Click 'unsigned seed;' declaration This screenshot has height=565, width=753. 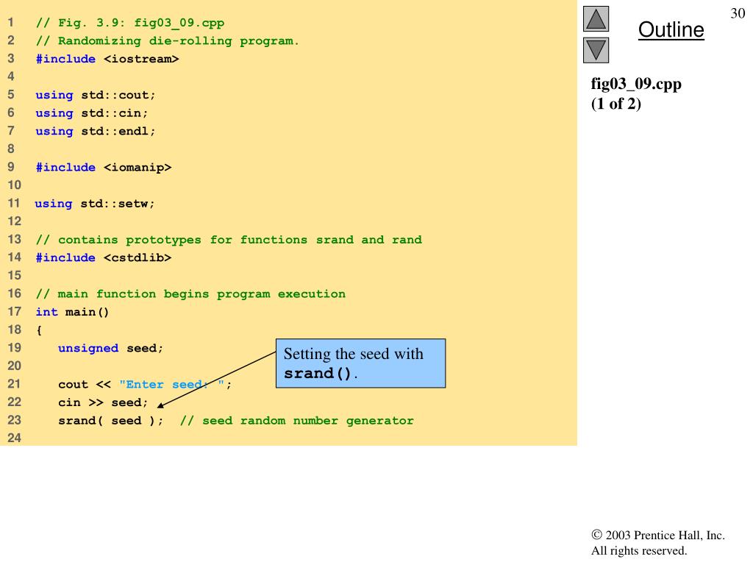pyautogui.click(x=110, y=348)
